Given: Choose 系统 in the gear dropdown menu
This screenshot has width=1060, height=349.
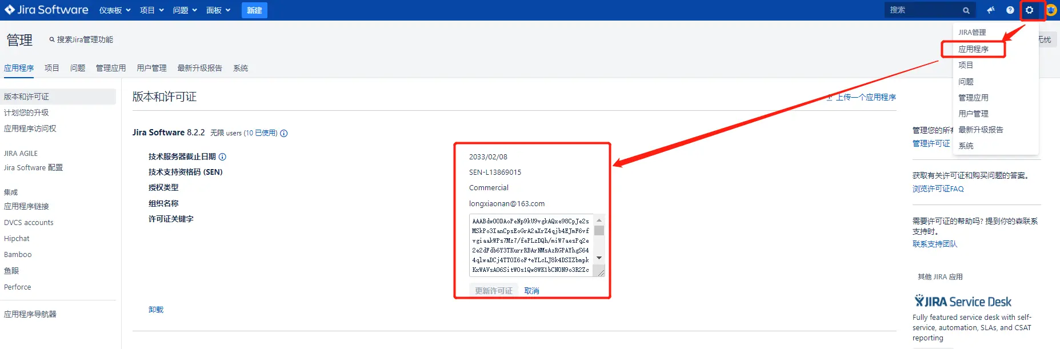Looking at the screenshot, I should (x=966, y=146).
